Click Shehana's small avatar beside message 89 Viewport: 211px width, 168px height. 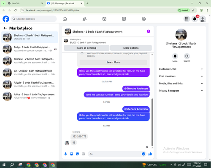coord(67,143)
